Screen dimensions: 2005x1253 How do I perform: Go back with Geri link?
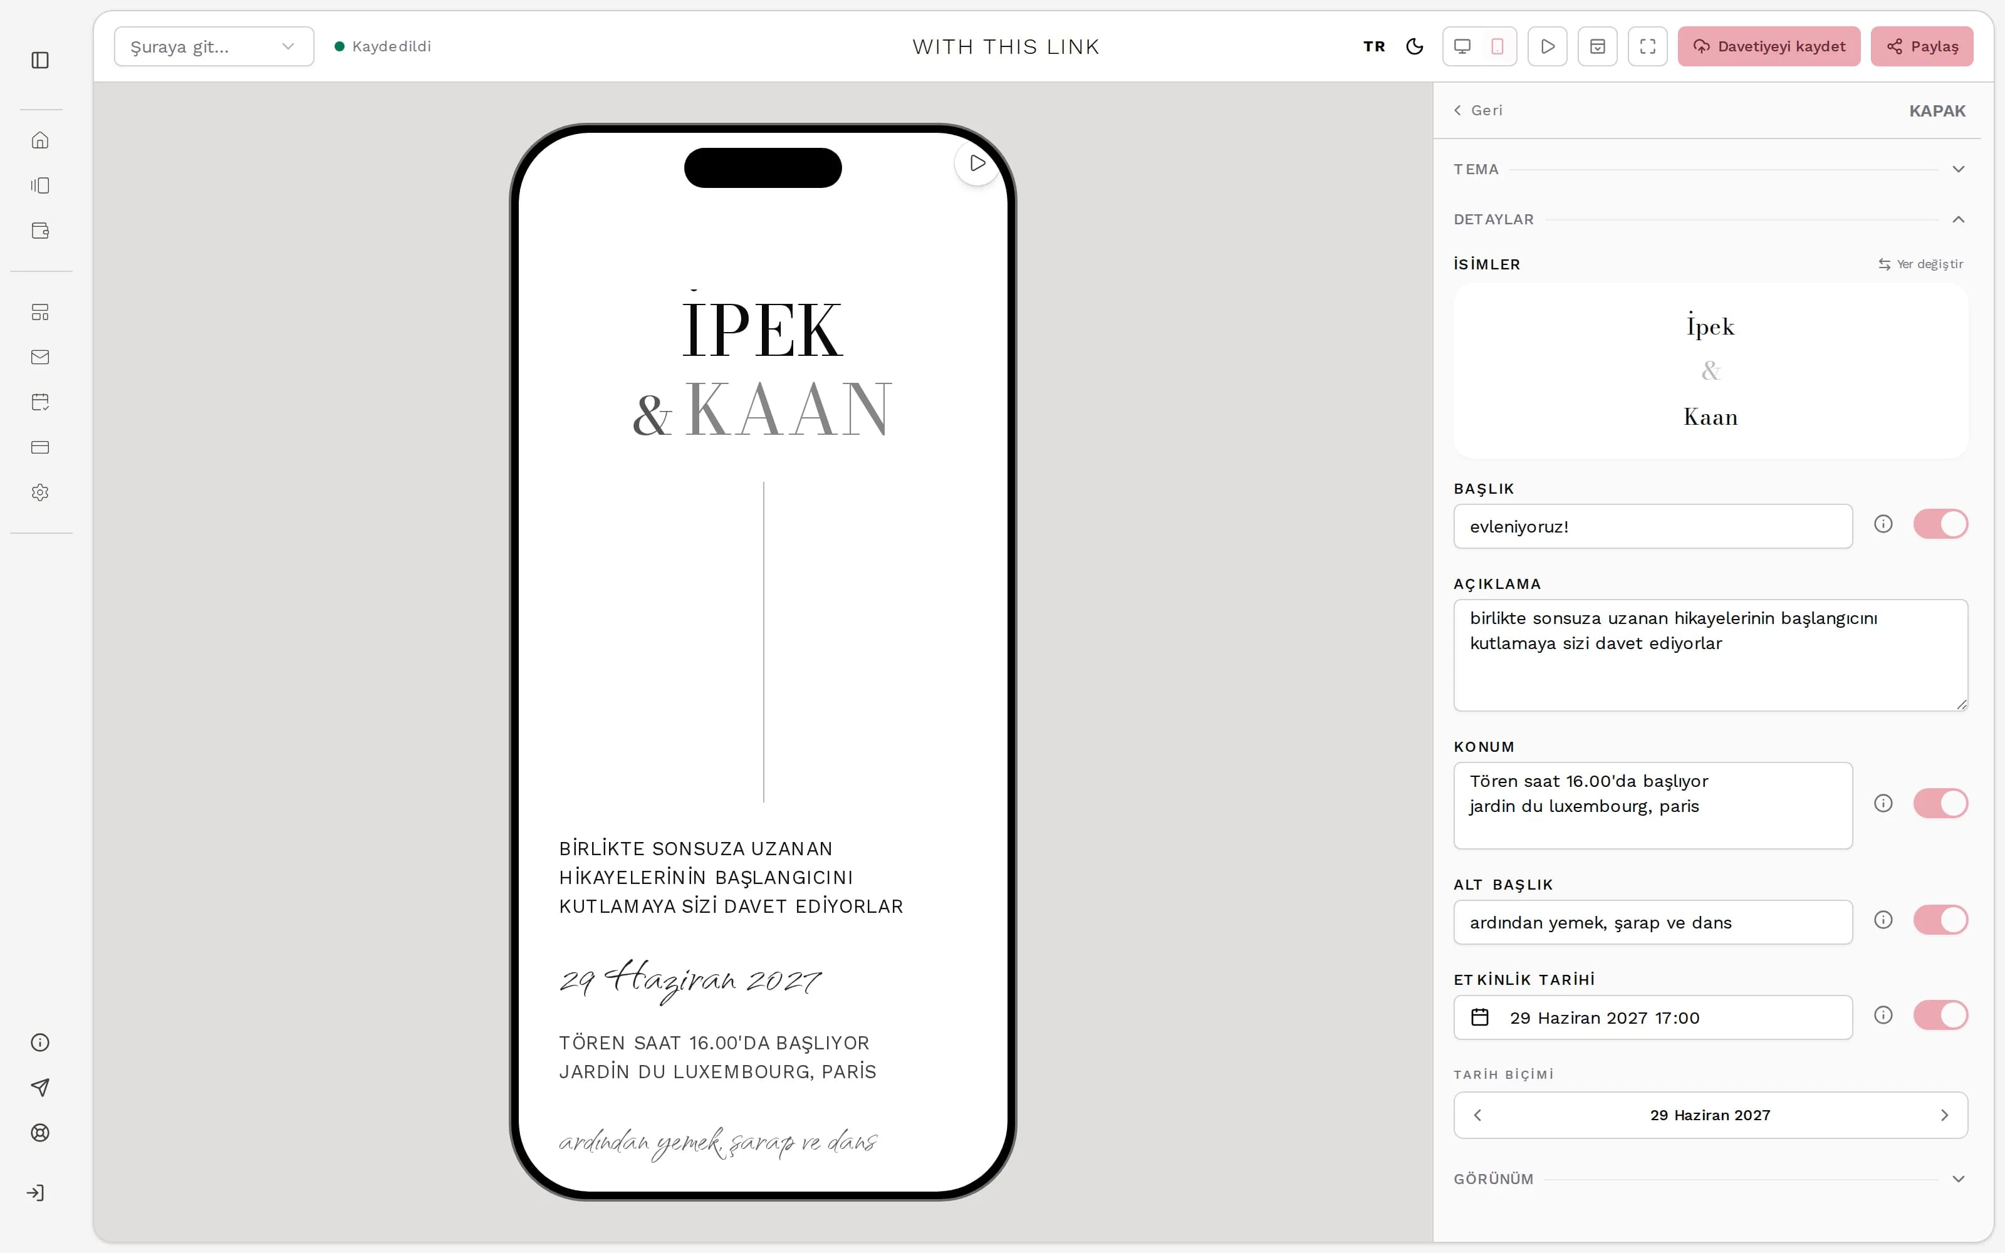click(x=1478, y=110)
